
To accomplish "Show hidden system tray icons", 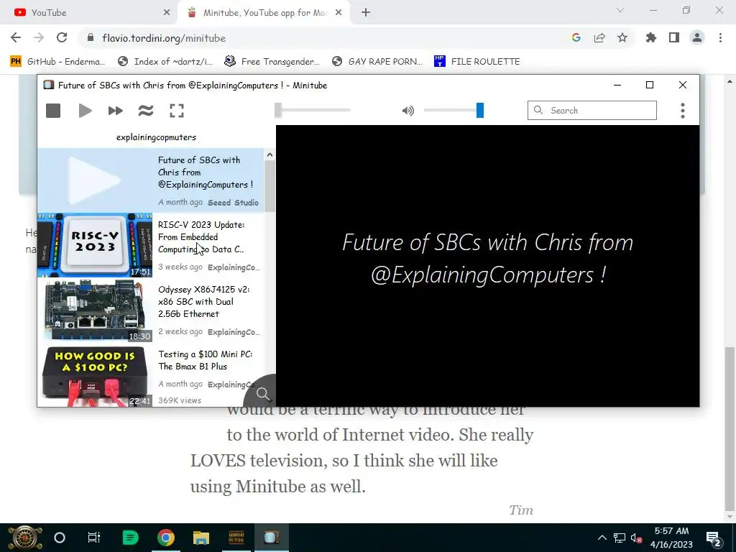I will (x=602, y=538).
